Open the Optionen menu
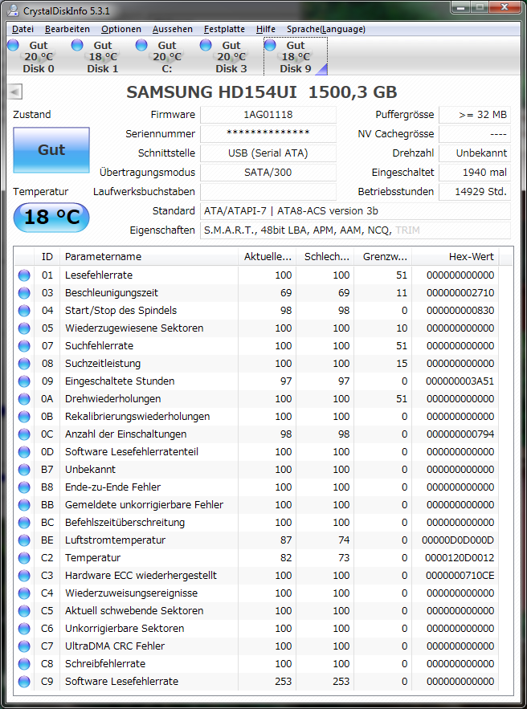The height and width of the screenshot is (709, 527). [x=121, y=29]
